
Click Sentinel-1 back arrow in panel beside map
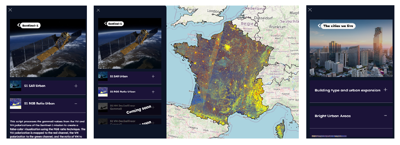[x=106, y=23]
